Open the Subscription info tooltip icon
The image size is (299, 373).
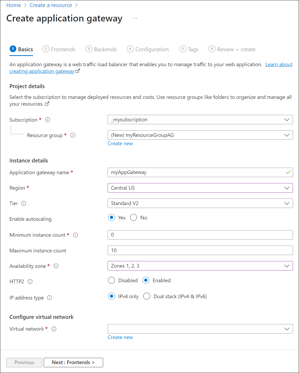[48, 120]
